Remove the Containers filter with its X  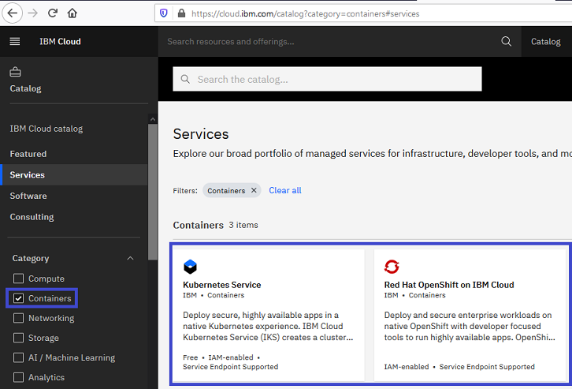click(x=254, y=190)
